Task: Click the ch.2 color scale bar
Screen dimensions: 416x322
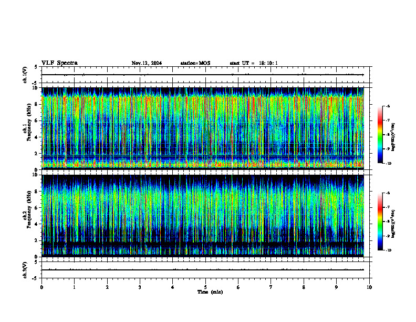Action: (x=380, y=222)
